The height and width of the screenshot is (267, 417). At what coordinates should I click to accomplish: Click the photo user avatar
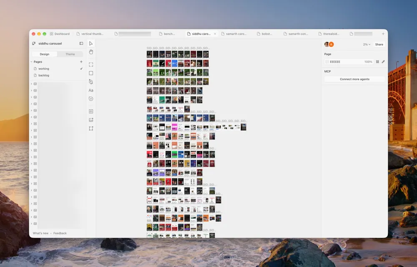click(327, 44)
